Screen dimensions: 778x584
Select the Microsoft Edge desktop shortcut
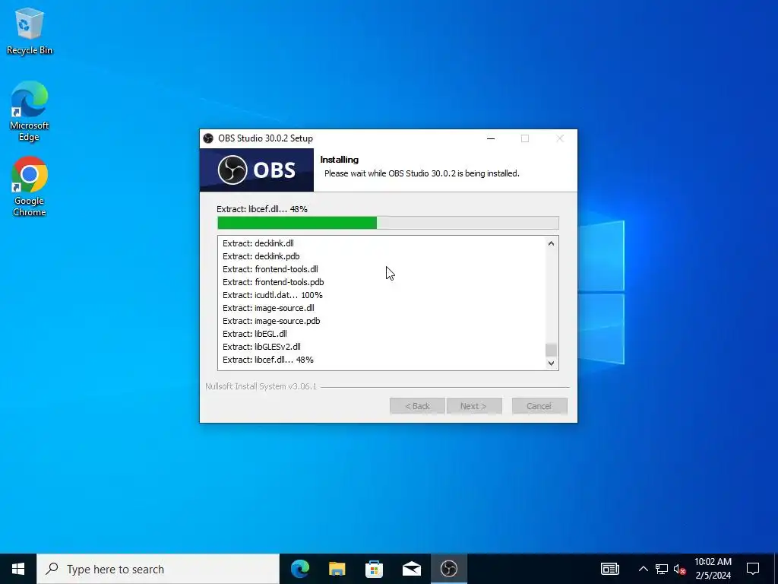coord(30,111)
